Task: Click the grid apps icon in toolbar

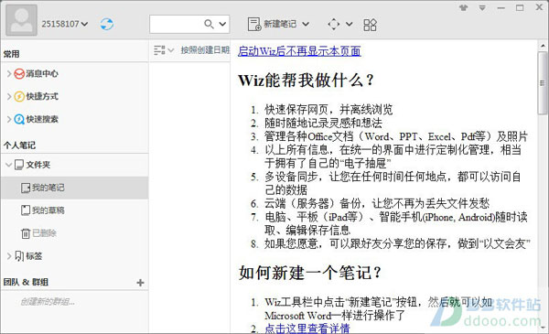Action: (370, 25)
